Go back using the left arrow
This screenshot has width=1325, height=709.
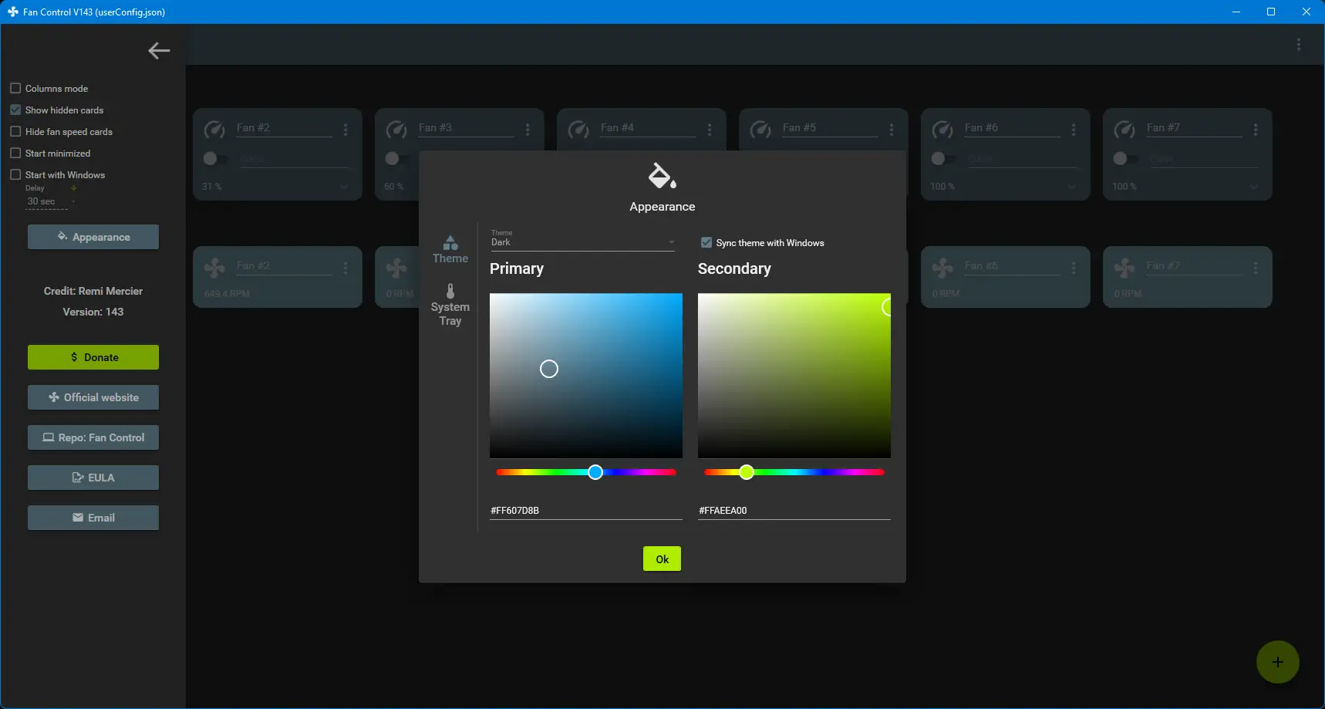[x=159, y=51]
